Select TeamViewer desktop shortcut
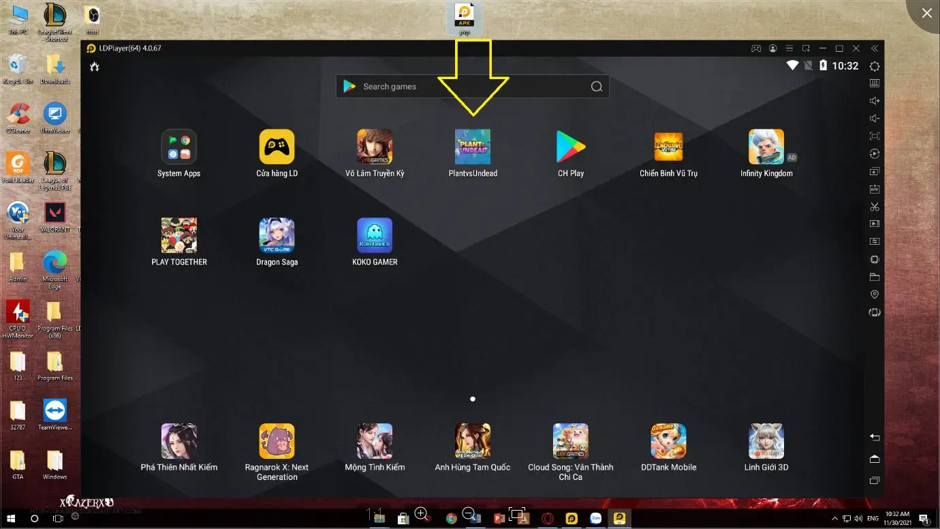This screenshot has width=940, height=529. (54, 414)
